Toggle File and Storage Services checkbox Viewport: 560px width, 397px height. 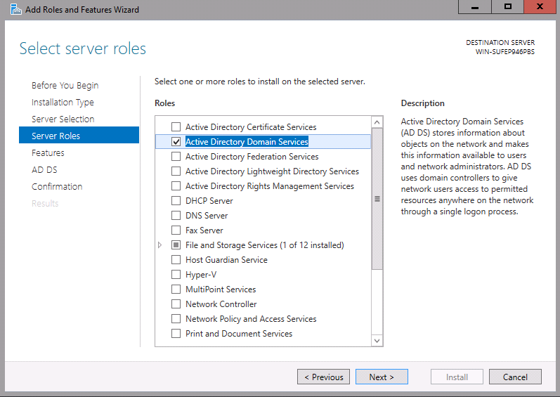pos(176,245)
